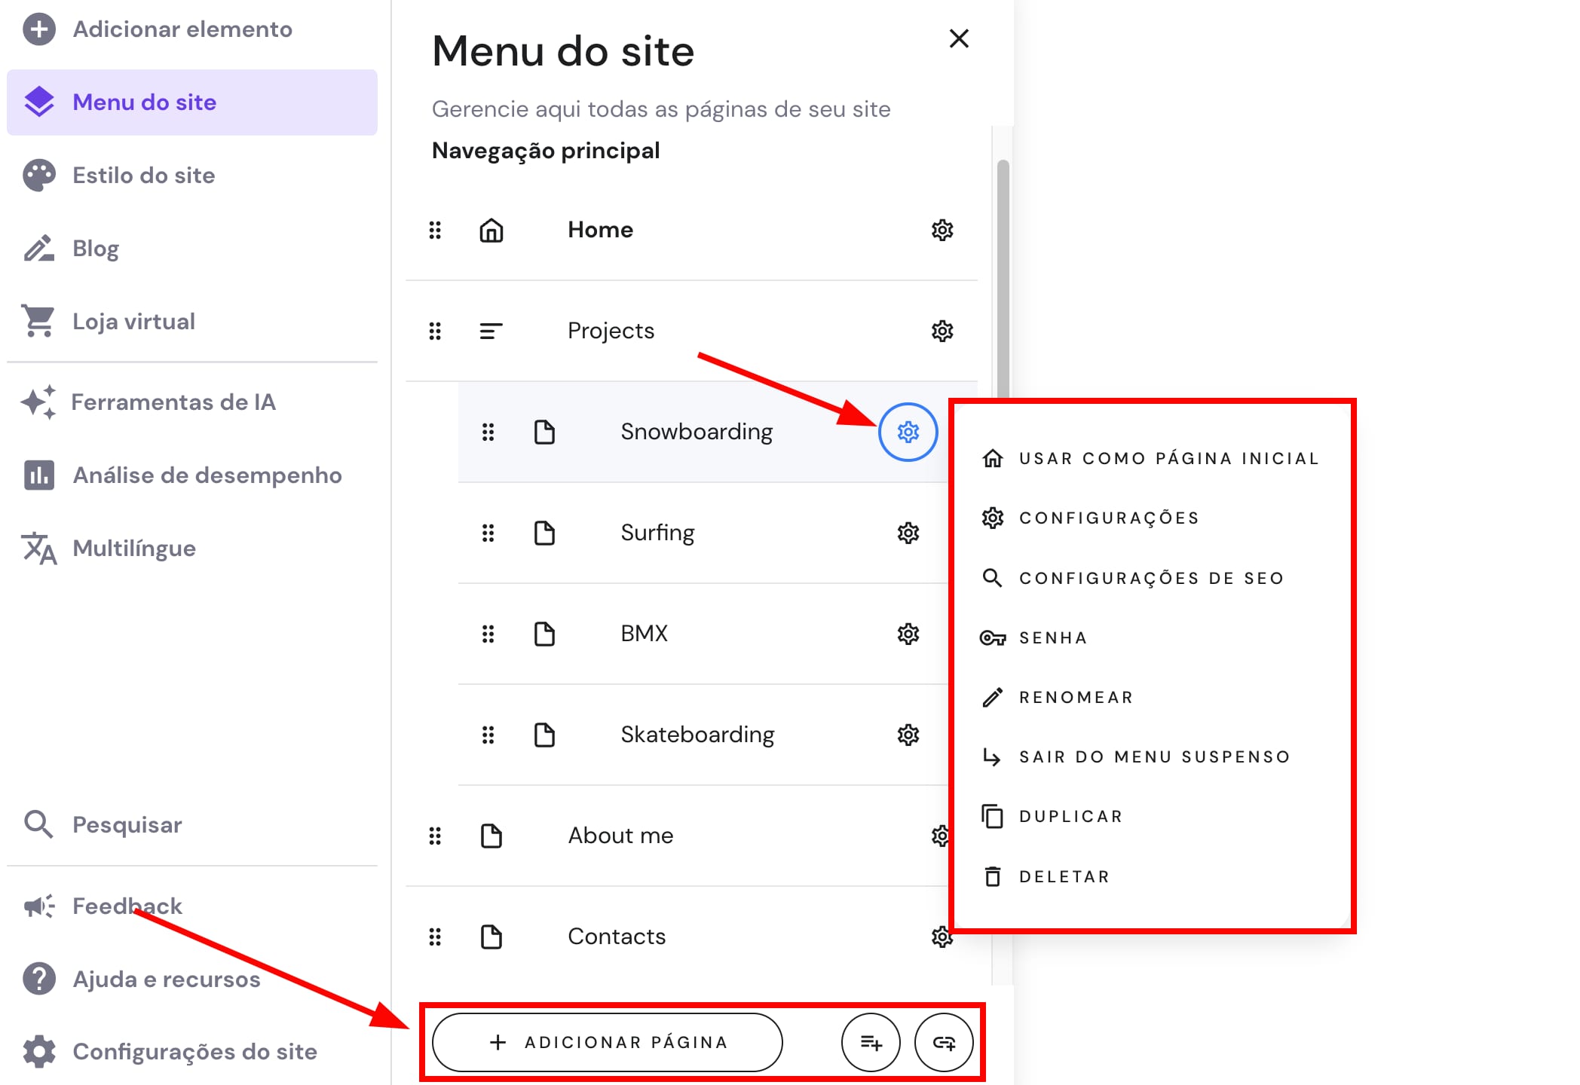The image size is (1580, 1085).
Task: Open the Multilíngue settings
Action: [133, 548]
